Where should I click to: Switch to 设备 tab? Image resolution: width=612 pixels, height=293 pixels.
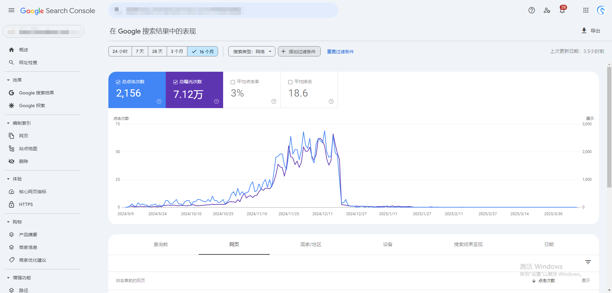point(388,245)
